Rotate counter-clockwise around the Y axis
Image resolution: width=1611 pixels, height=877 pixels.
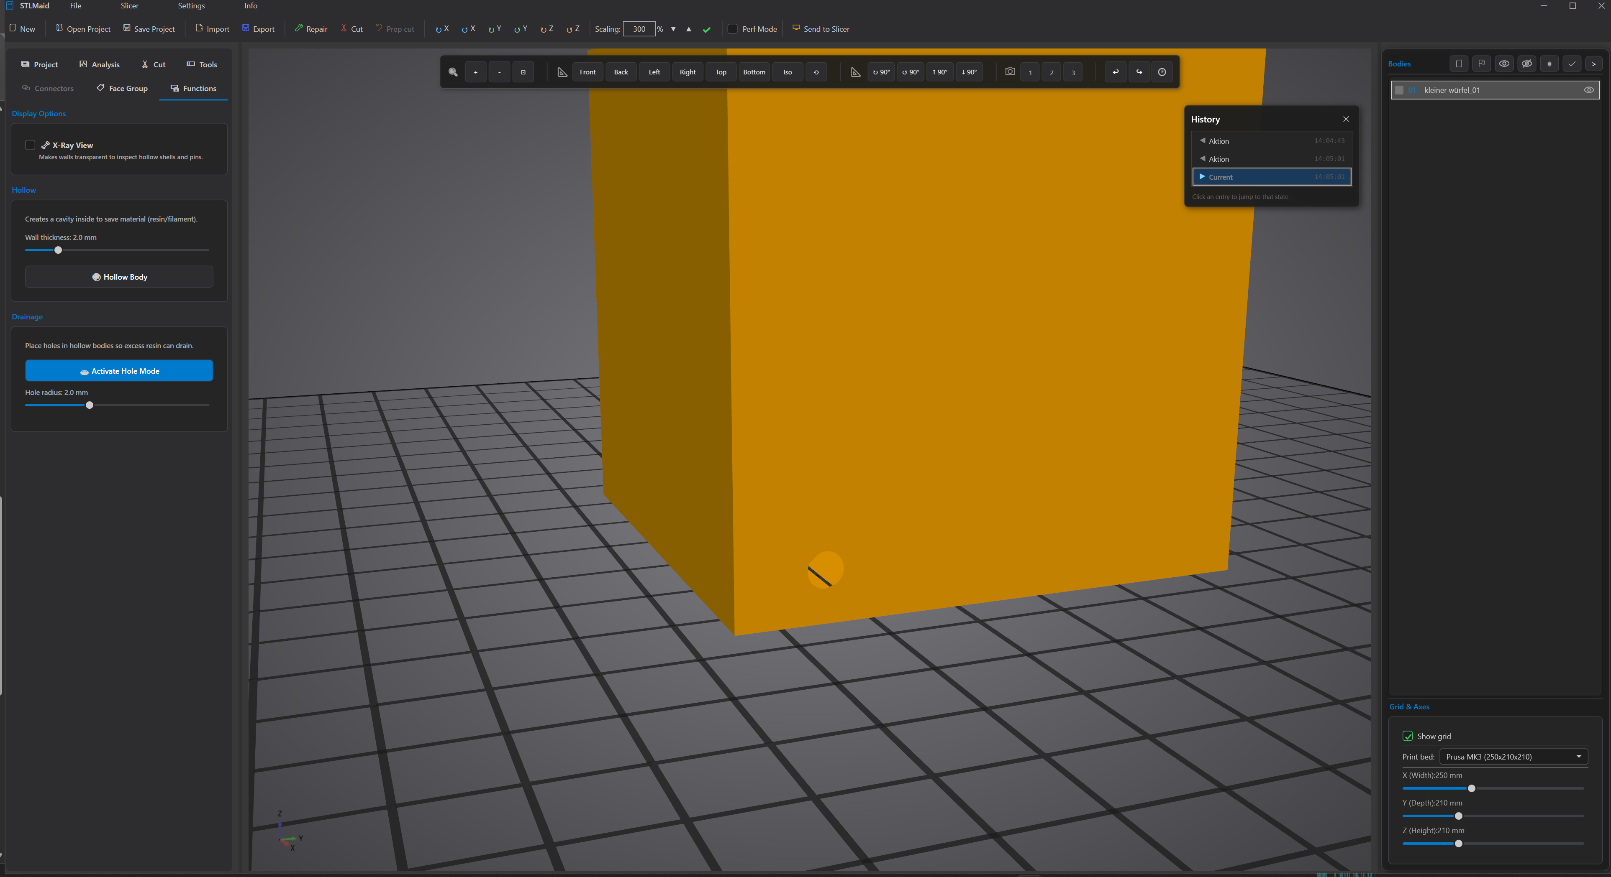point(521,29)
